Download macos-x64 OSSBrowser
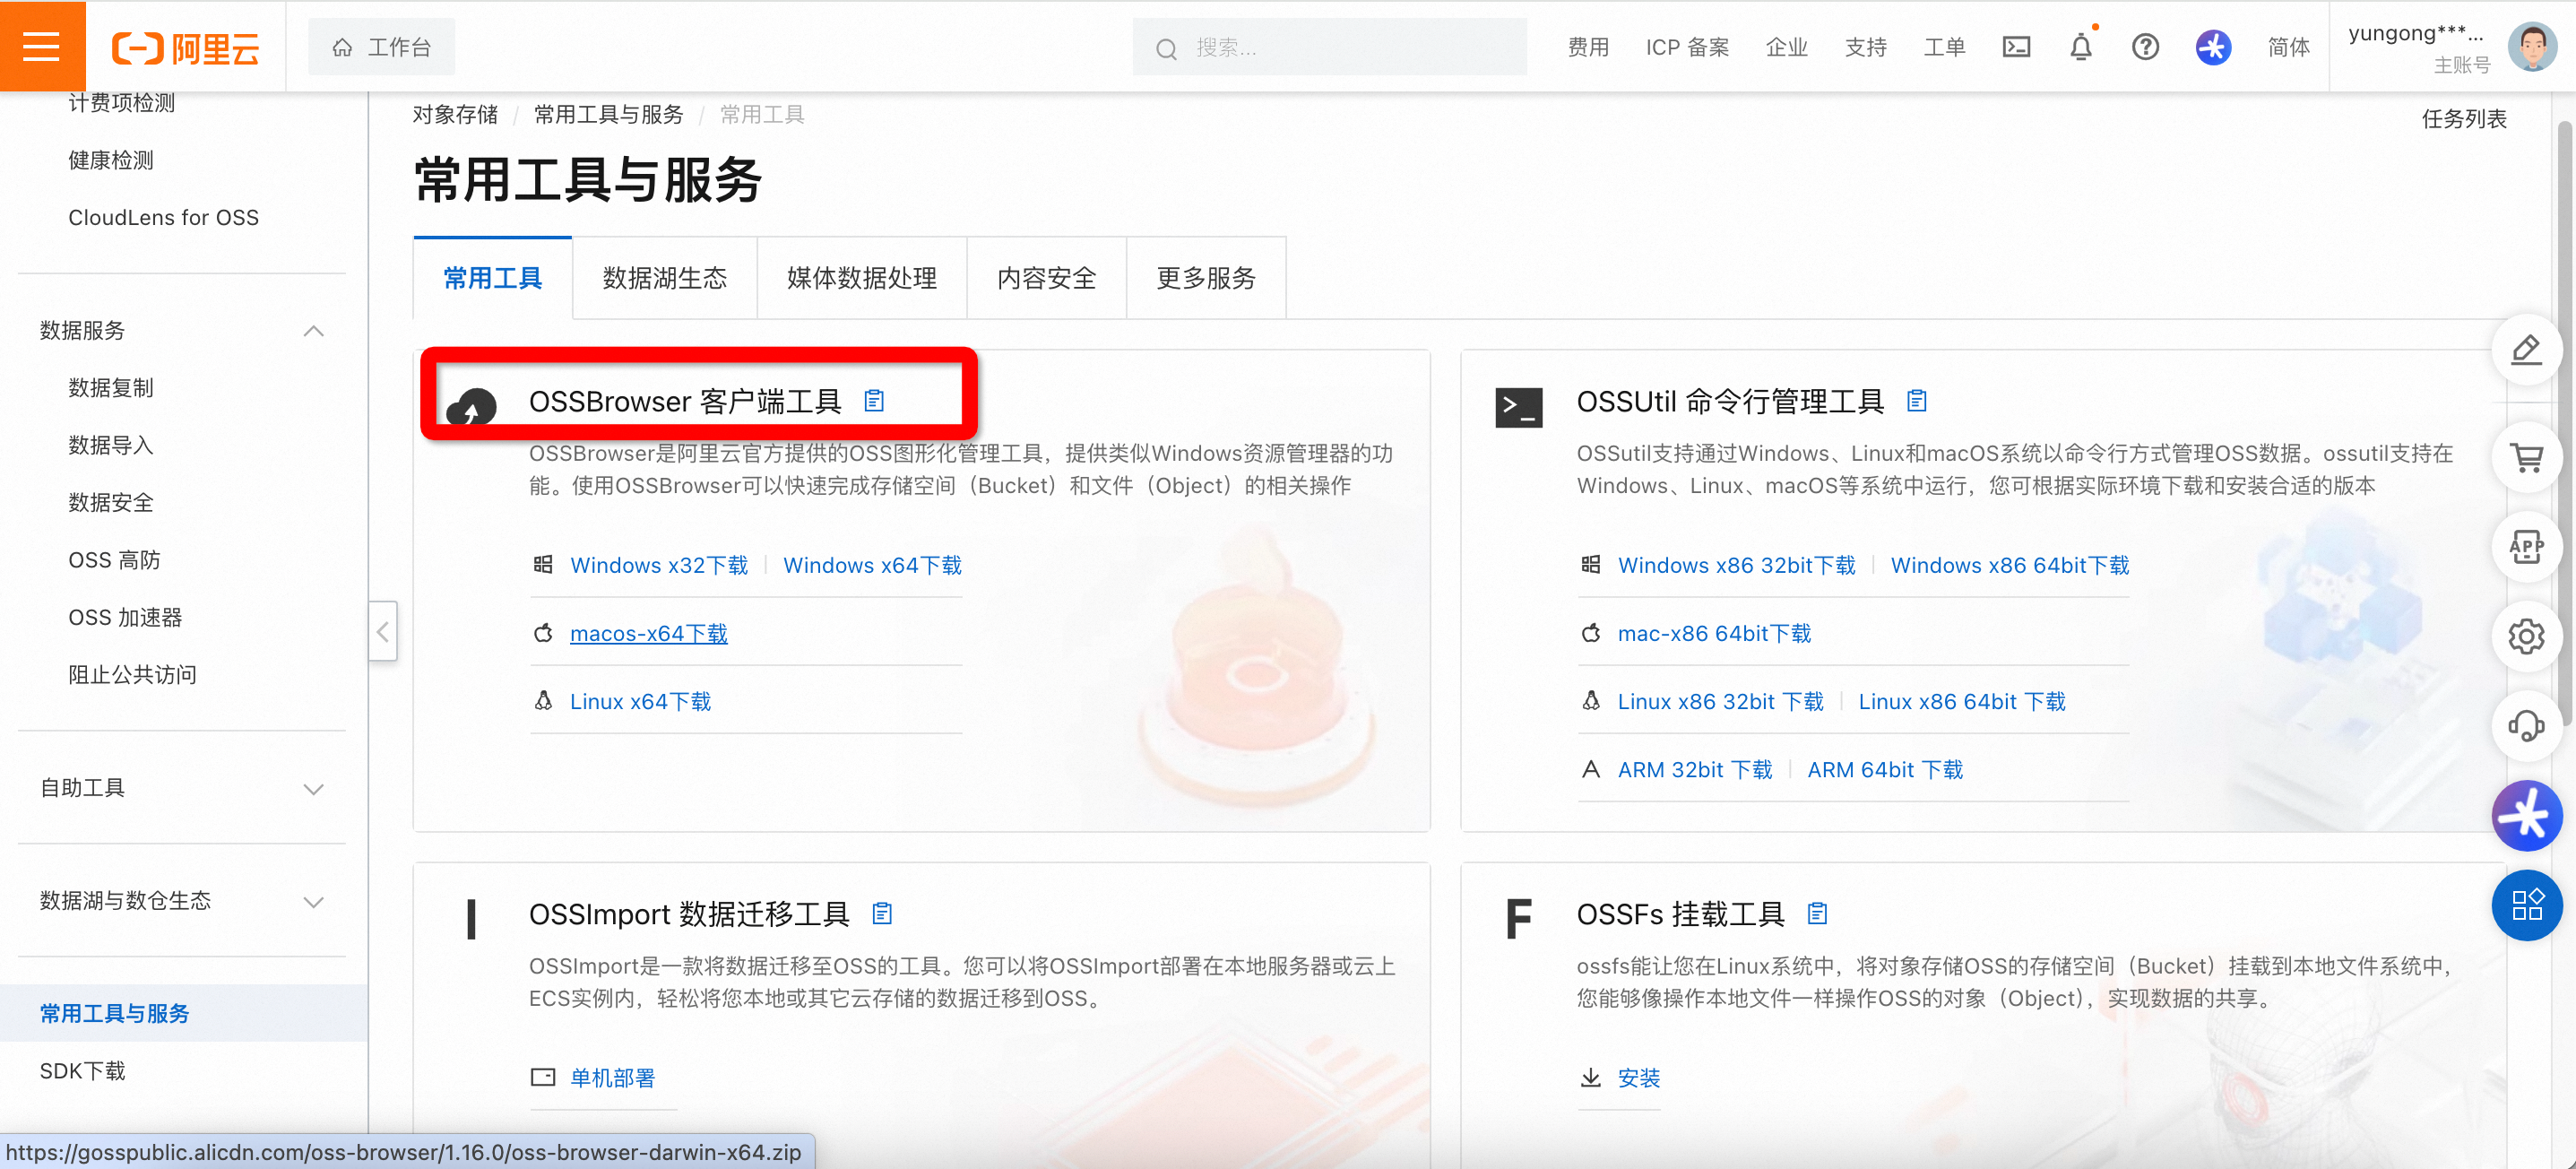 (648, 633)
